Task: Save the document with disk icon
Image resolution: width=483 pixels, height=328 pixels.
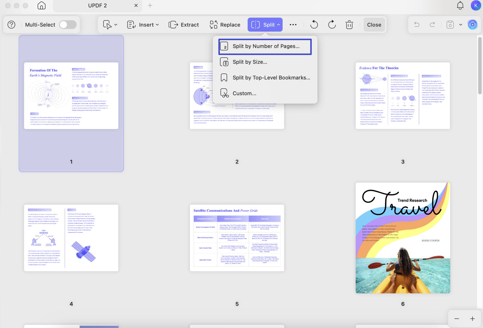Action: click(450, 25)
